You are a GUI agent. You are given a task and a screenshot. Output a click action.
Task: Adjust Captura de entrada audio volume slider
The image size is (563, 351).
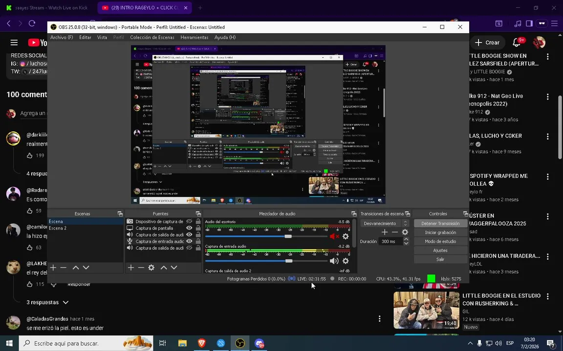(x=289, y=261)
